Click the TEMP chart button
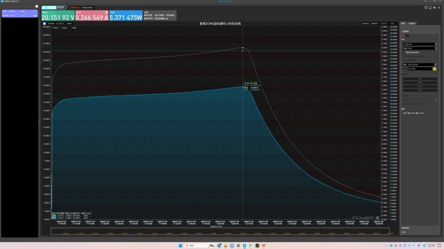Image resolution: width=444 pixels, height=249 pixels. pos(69,24)
